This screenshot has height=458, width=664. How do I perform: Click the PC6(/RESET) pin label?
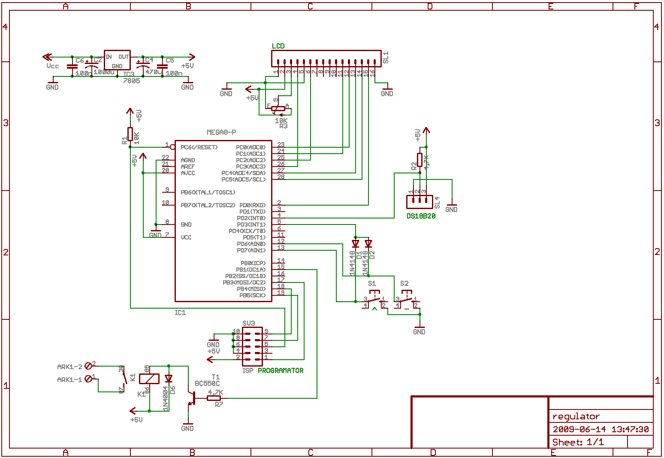pyautogui.click(x=199, y=147)
